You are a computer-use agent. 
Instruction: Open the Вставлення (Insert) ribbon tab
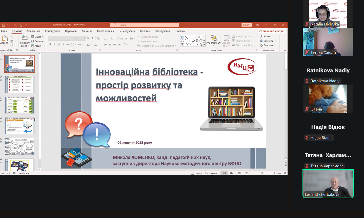click(33, 31)
